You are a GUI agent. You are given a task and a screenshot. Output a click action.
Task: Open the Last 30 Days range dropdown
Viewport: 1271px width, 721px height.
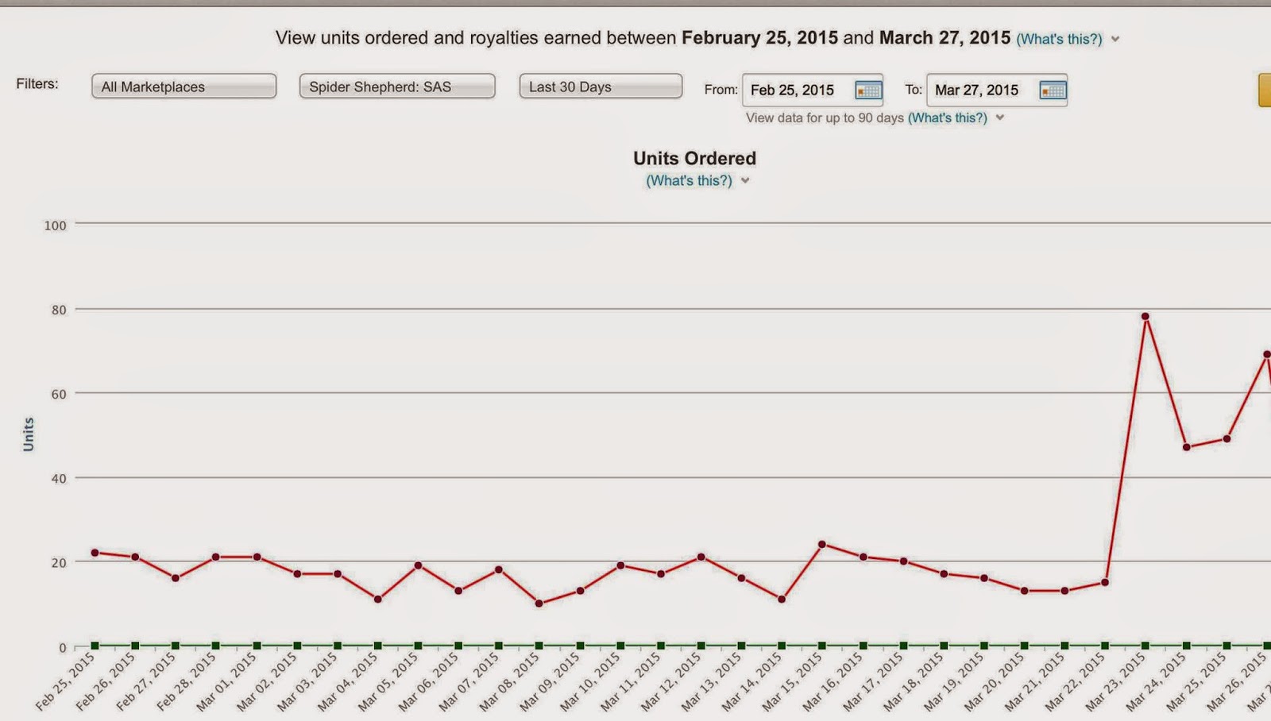(x=601, y=87)
